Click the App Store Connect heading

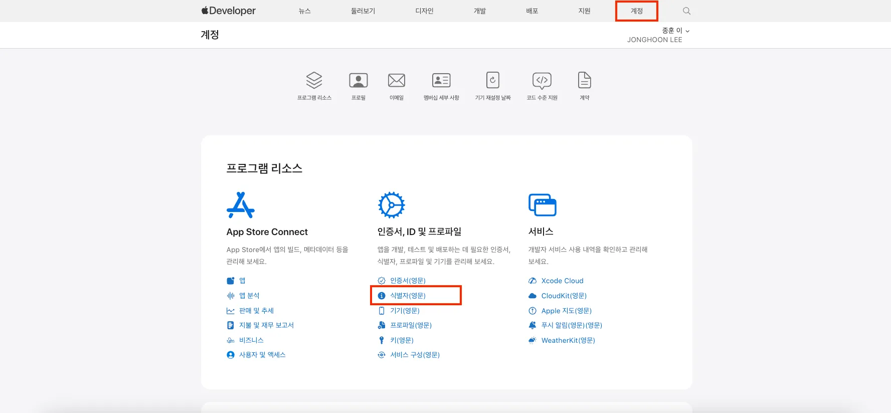pos(267,232)
